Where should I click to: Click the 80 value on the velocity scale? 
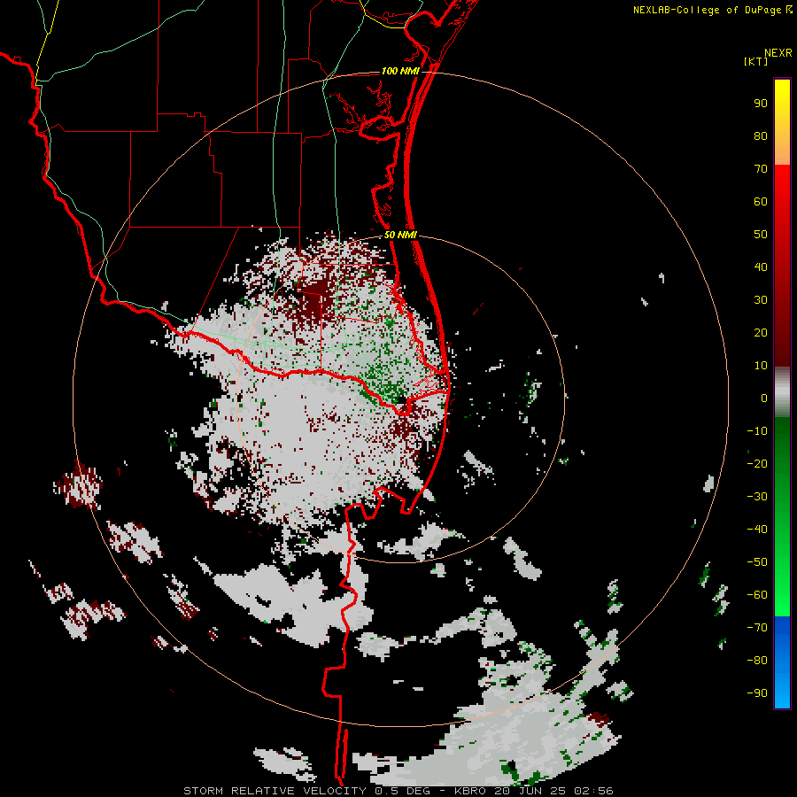pyautogui.click(x=761, y=136)
